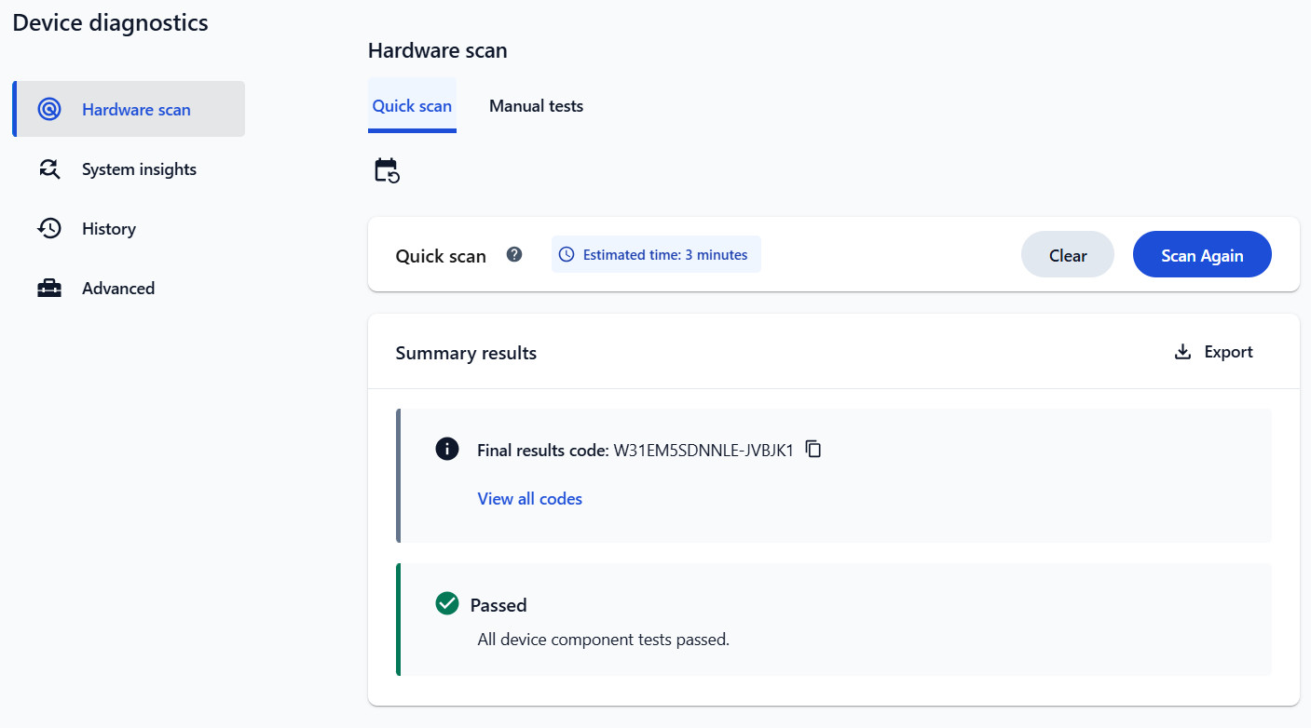Click the Quick scan help question mark
This screenshot has height=728, width=1311.
point(514,254)
